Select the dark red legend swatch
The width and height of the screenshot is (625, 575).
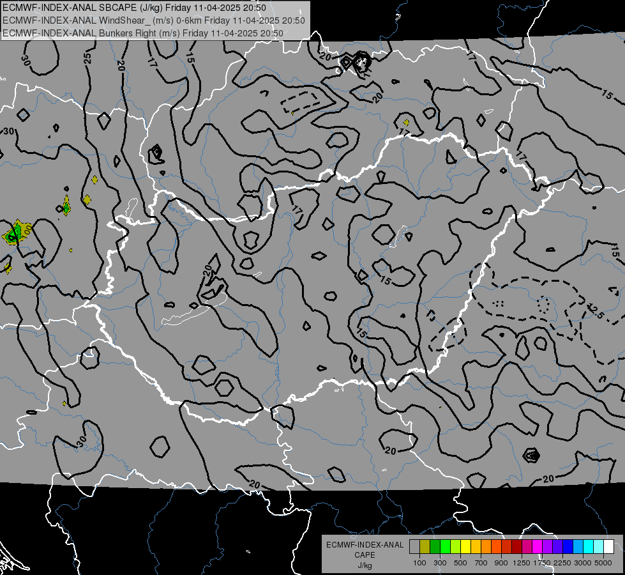click(x=516, y=546)
